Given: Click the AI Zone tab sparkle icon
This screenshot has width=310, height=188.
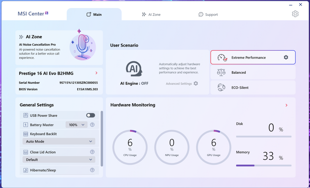Looking at the screenshot, I should (x=144, y=14).
